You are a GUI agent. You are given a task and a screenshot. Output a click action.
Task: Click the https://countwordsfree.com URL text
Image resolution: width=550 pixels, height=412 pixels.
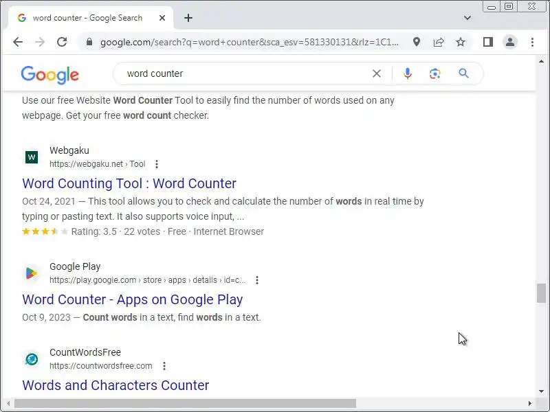click(100, 366)
